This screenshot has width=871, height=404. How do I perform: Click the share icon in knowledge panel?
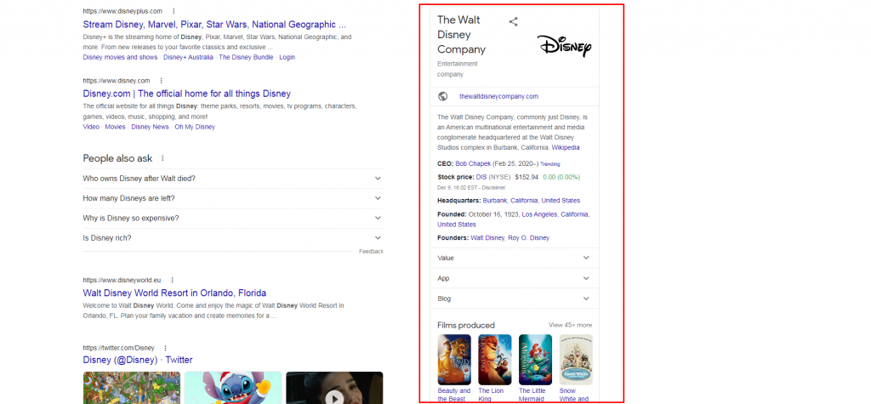[x=513, y=21]
